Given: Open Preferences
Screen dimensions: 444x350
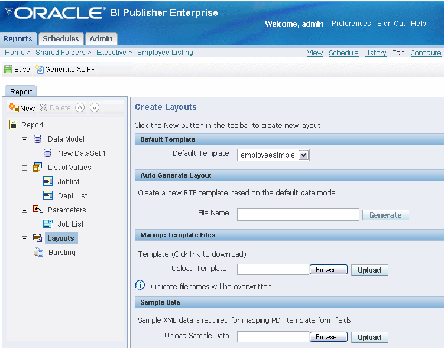Looking at the screenshot, I should (351, 24).
